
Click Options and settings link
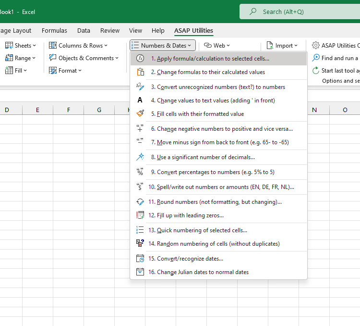[341, 81]
